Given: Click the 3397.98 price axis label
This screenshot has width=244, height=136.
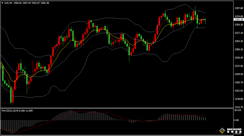Looking at the screenshot, I should (x=238, y=8).
